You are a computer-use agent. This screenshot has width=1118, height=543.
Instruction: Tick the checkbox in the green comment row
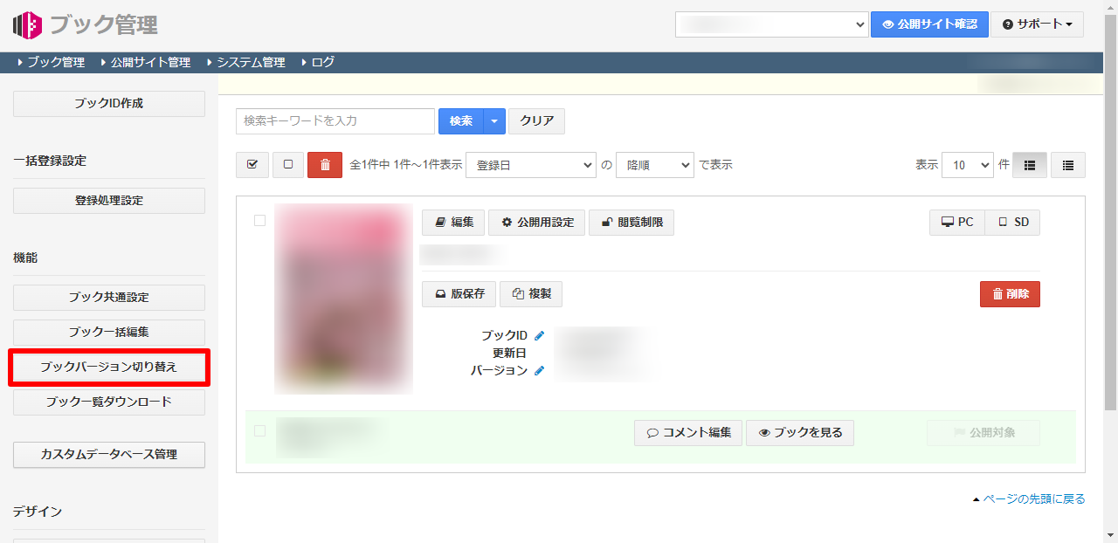coord(259,430)
